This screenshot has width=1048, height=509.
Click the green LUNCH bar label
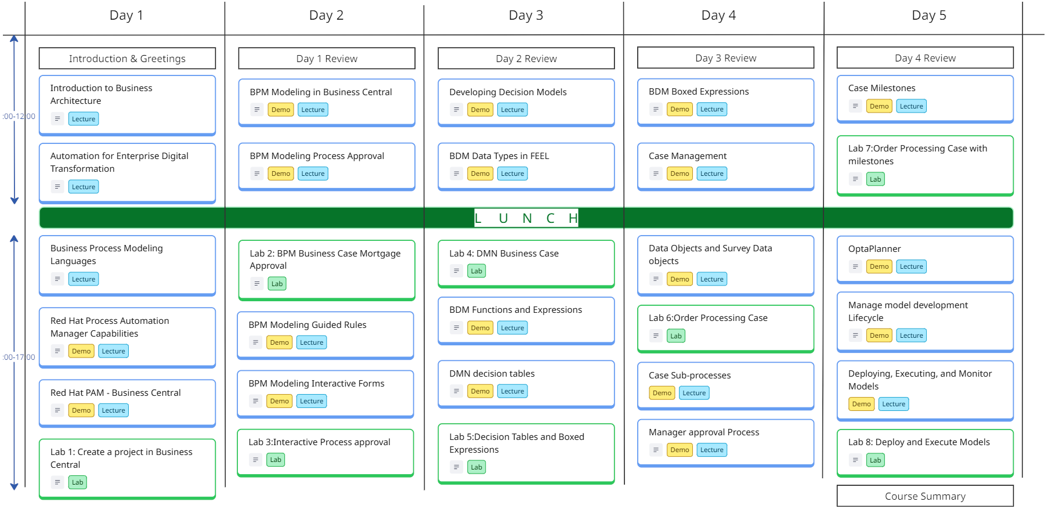[526, 218]
